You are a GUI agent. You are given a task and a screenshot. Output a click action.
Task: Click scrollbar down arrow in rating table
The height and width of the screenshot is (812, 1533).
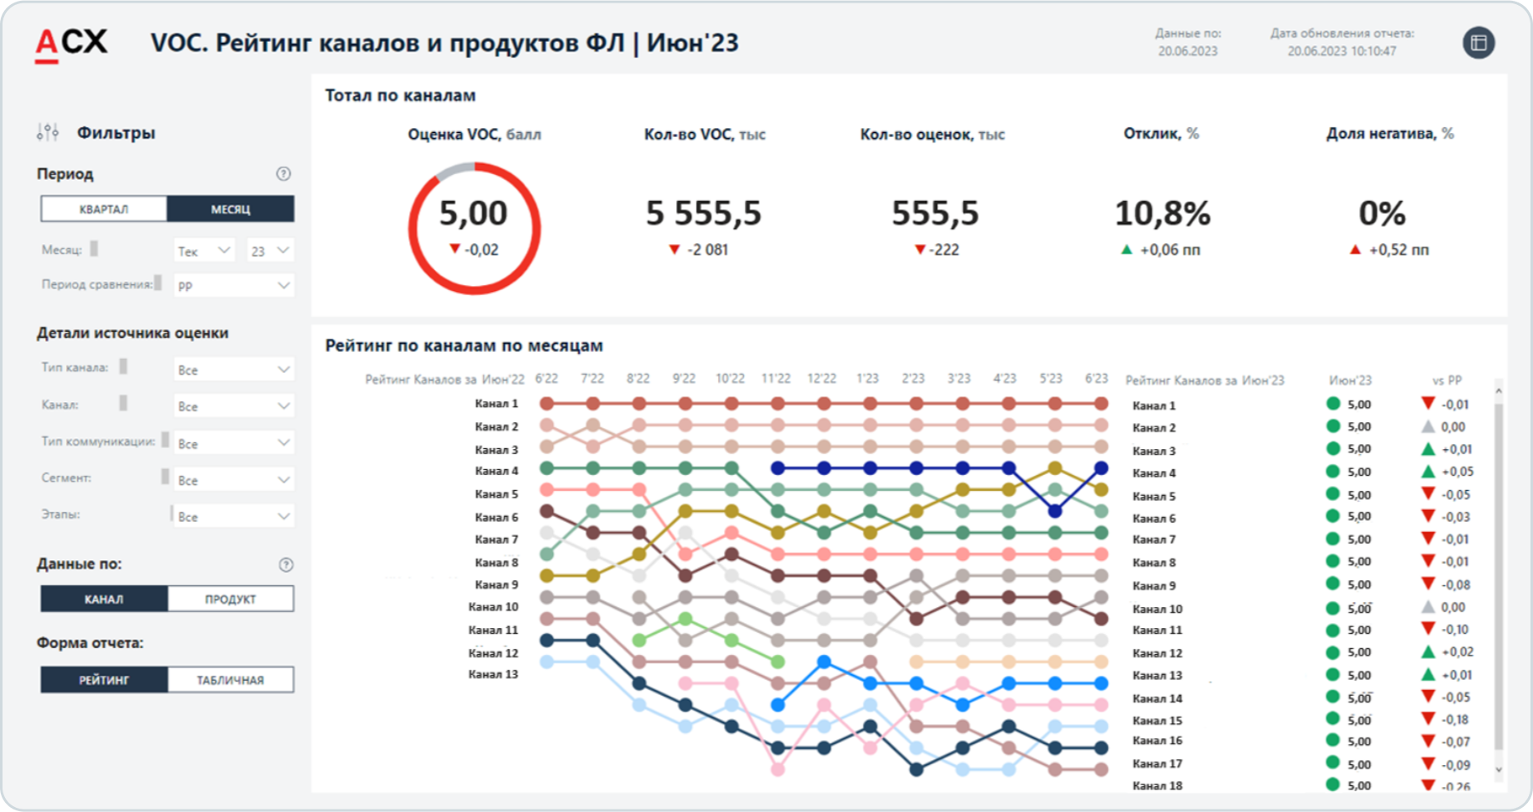coord(1499,769)
